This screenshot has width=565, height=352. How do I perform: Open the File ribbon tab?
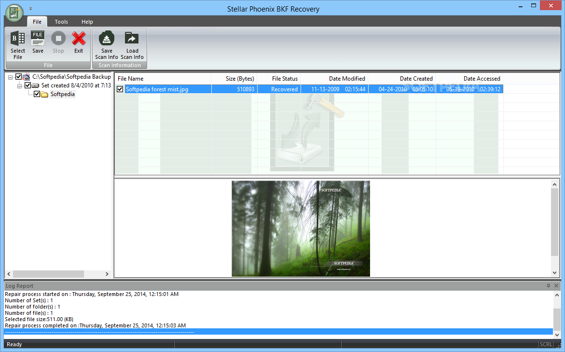pyautogui.click(x=37, y=22)
